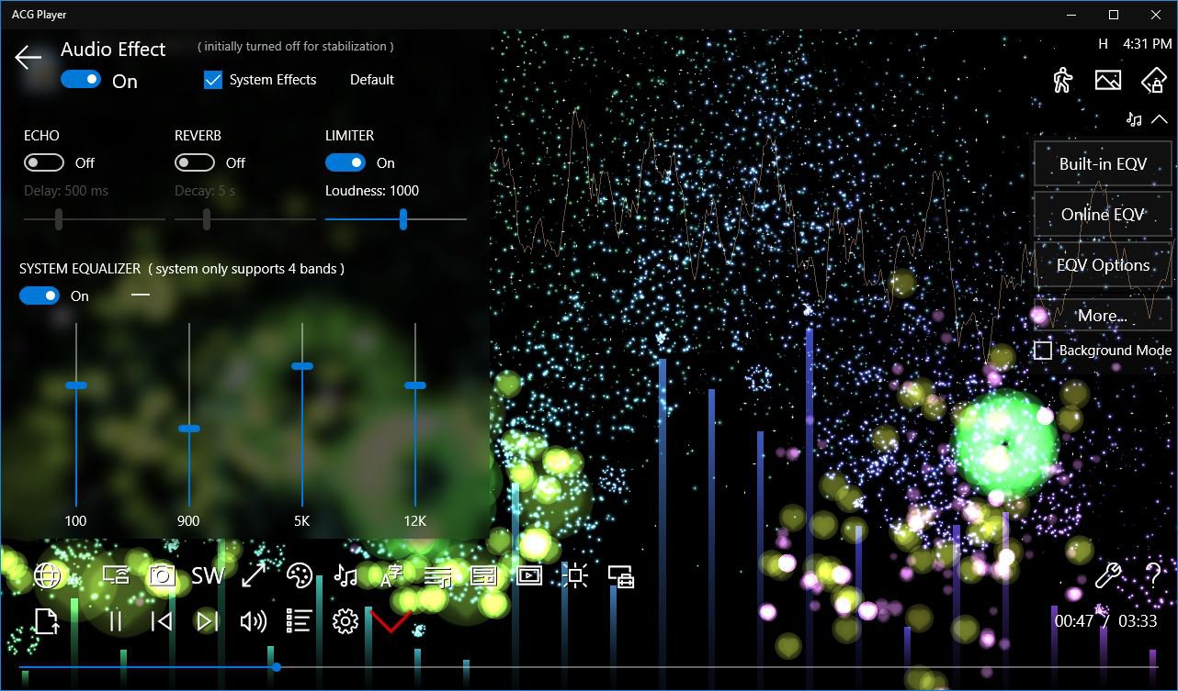Check the Background Mode checkbox
The image size is (1178, 691).
coord(1043,351)
